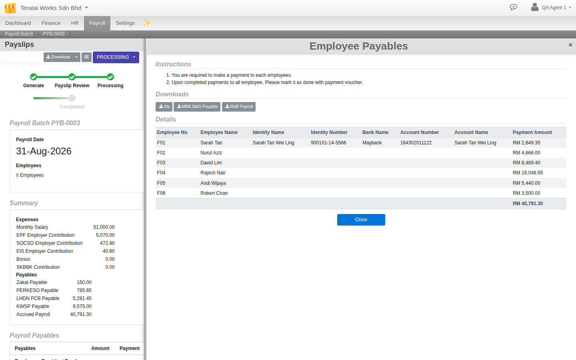Open the list menu icon beside Download
The width and height of the screenshot is (576, 360).
[x=86, y=57]
